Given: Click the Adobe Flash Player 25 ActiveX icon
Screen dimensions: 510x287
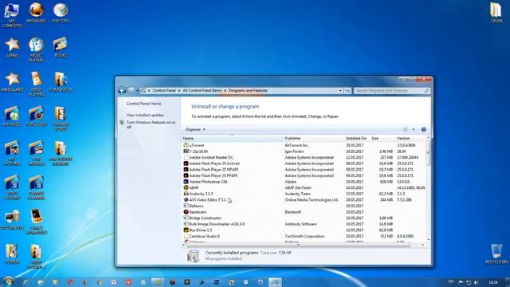Looking at the screenshot, I should pyautogui.click(x=186, y=163).
